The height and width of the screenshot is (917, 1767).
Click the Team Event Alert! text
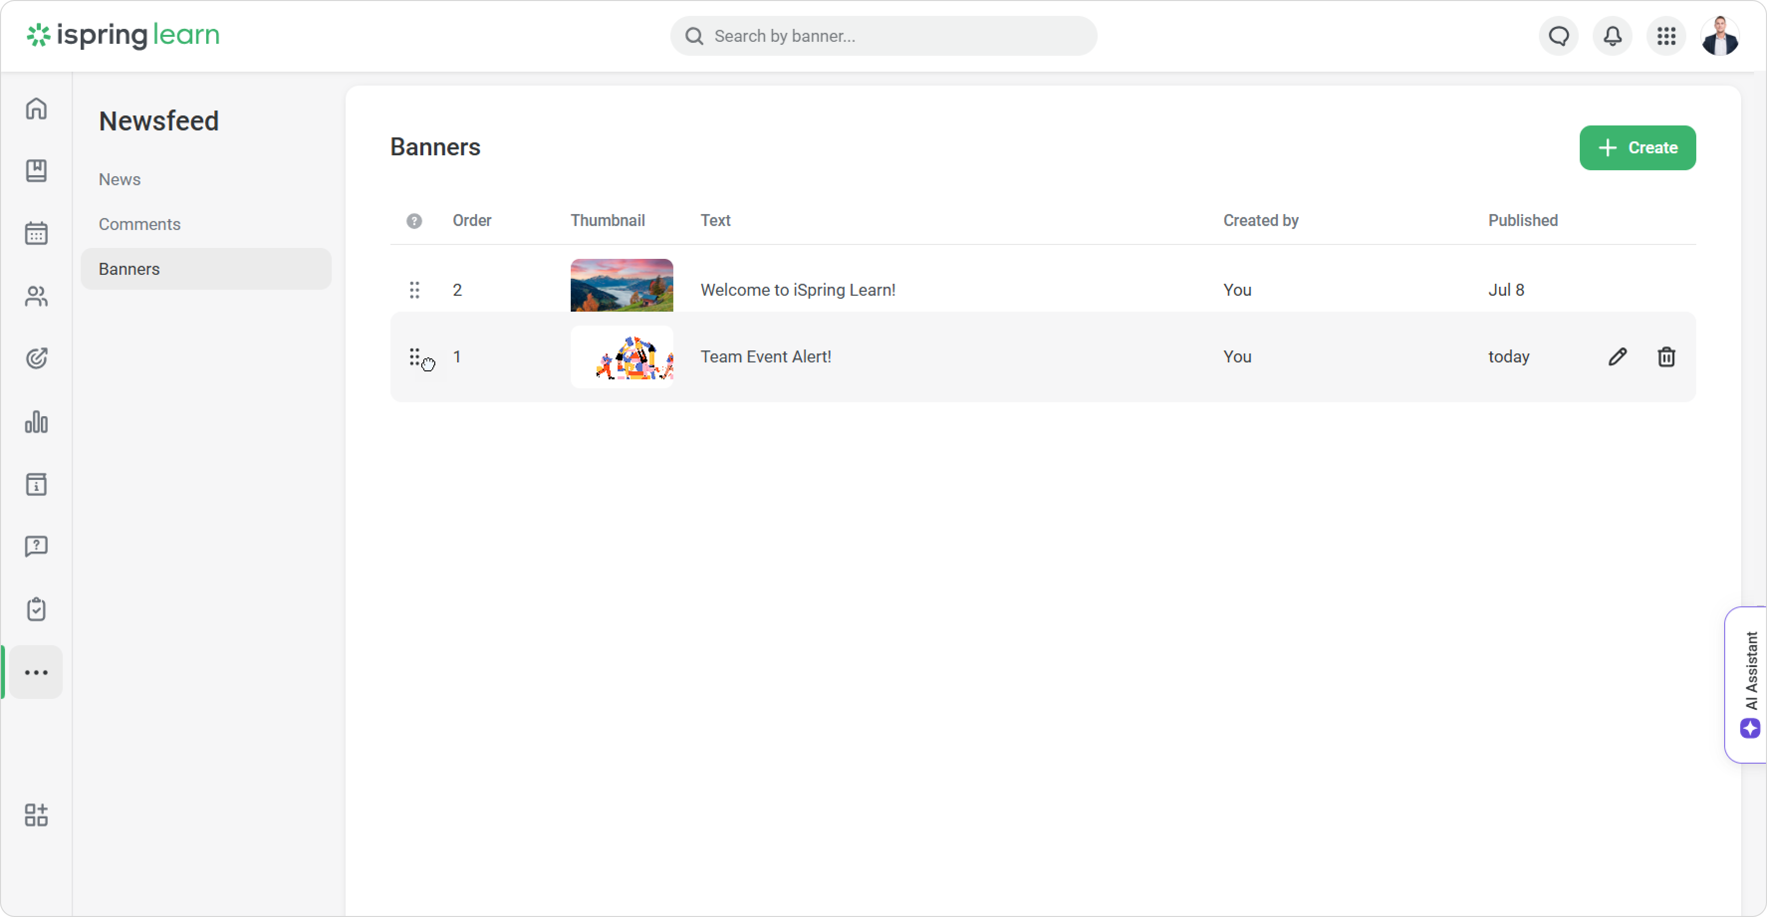click(x=765, y=356)
